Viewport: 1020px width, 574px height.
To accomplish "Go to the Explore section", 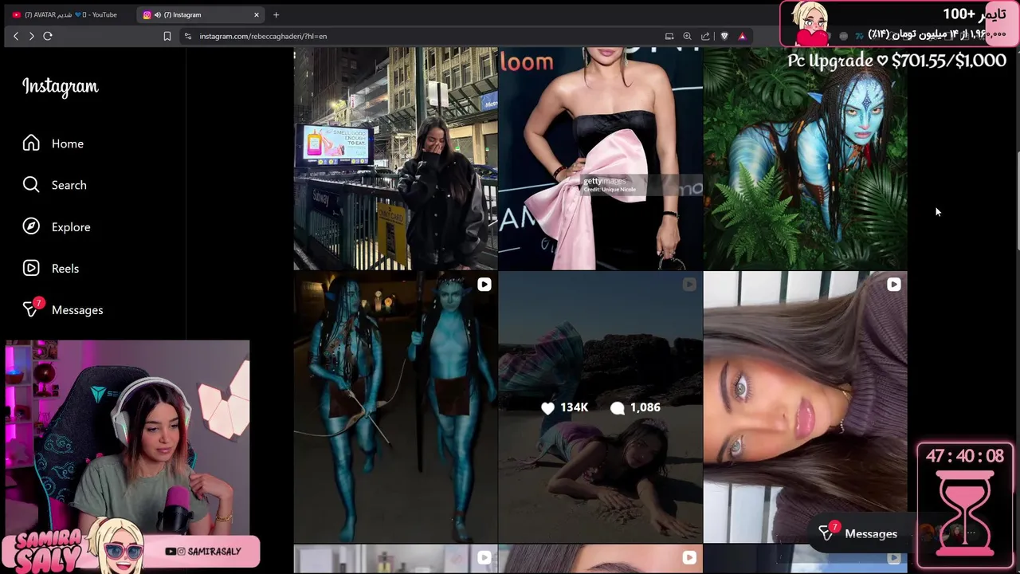I will [56, 227].
